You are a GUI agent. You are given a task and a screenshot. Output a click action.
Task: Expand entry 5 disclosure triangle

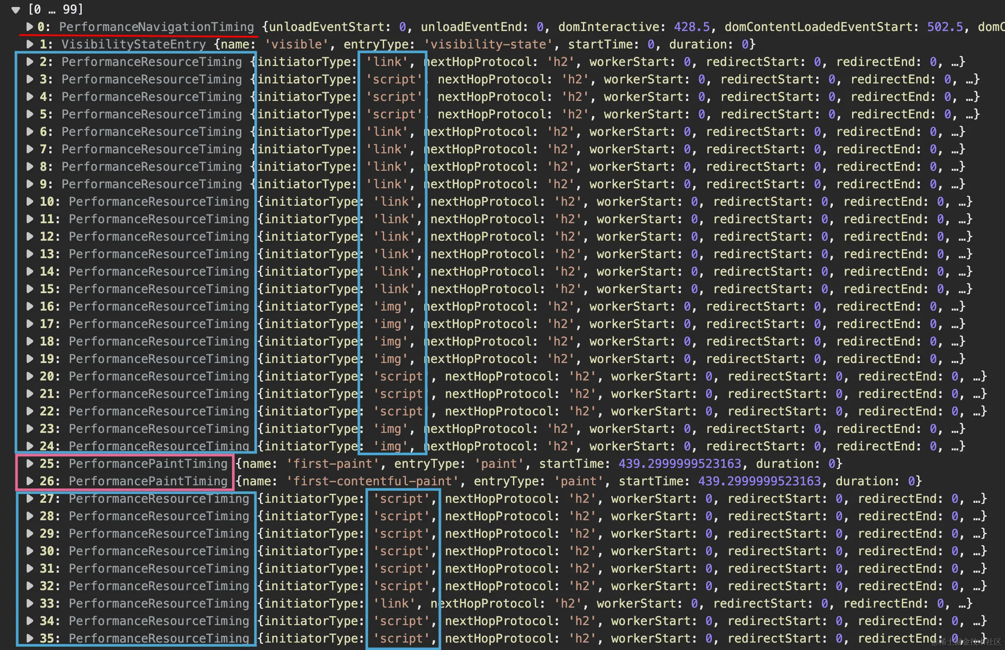[x=29, y=114]
